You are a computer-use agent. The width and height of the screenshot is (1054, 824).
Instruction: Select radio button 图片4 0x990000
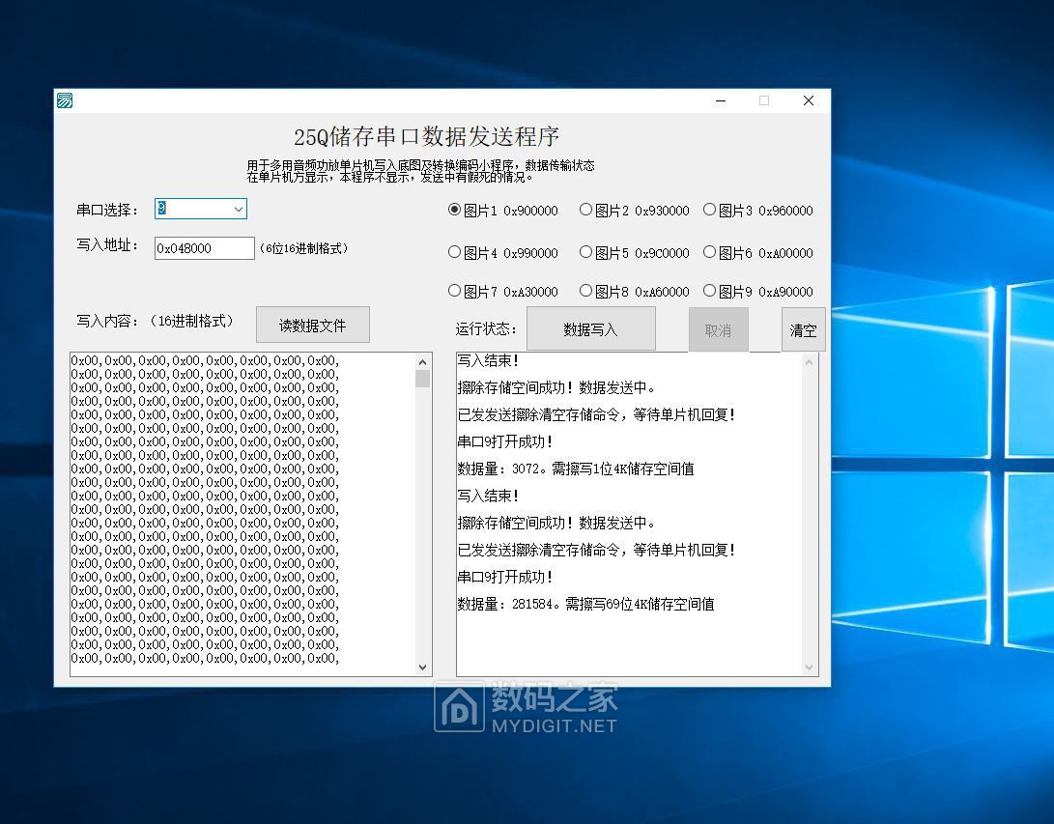point(454,250)
